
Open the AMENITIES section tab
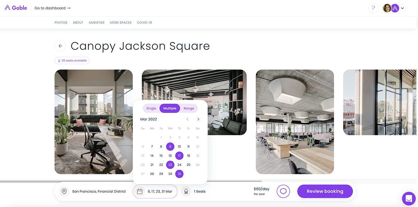tap(96, 23)
